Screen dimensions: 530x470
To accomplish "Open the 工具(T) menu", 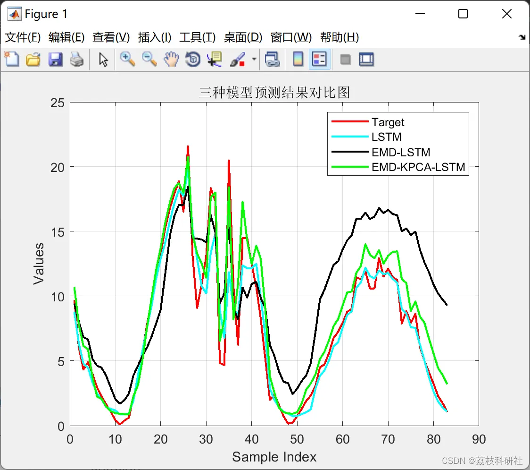I will click(198, 37).
